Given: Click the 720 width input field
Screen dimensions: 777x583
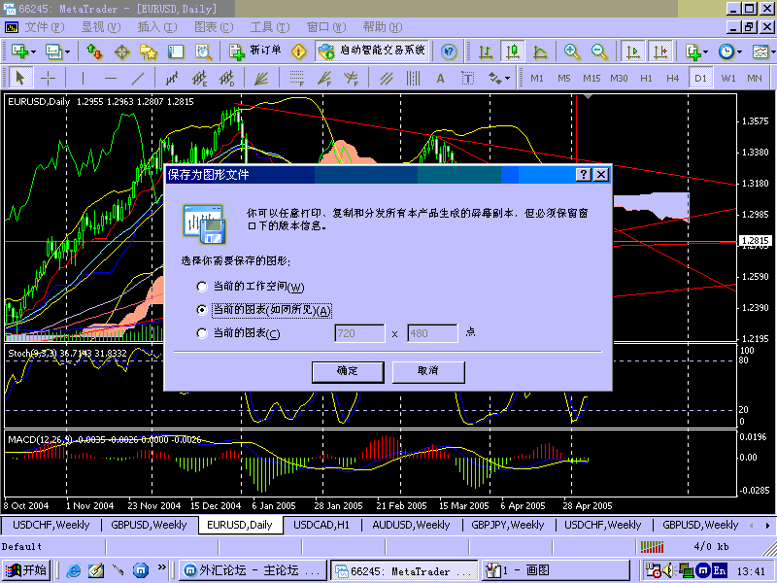Looking at the screenshot, I should 358,332.
